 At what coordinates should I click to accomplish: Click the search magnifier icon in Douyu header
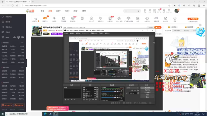click(x=138, y=11)
